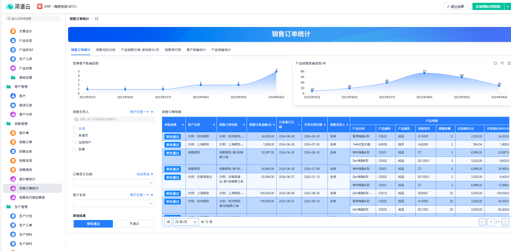Image resolution: width=511 pixels, height=251 pixels.
Task: Check the 张睿 checkbox
Action: click(75, 149)
